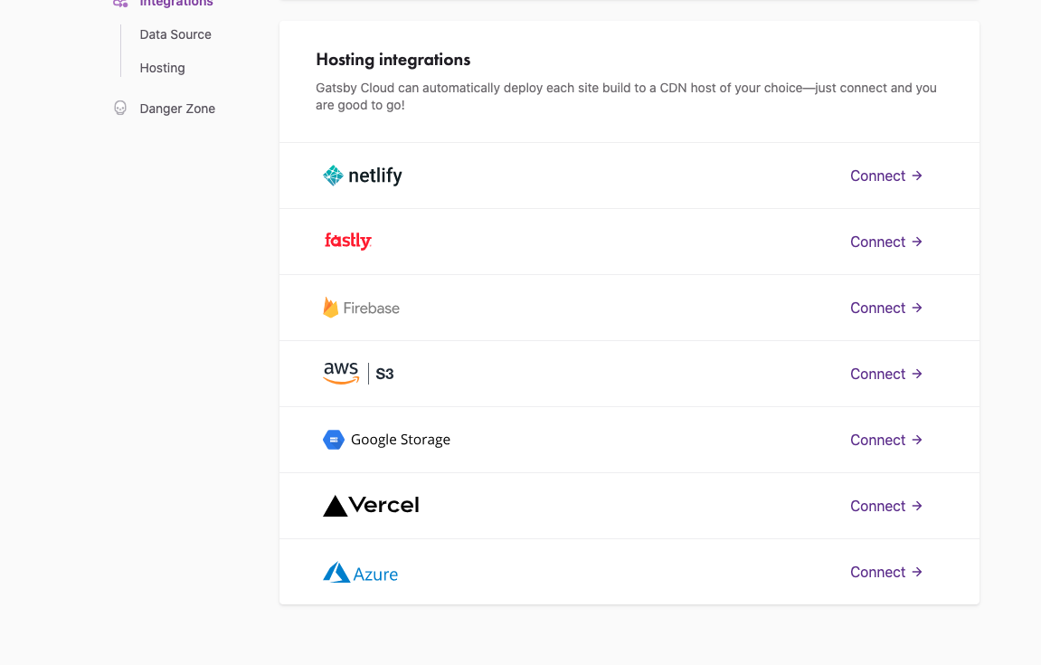Click the AWS S3 logo
Screen dimensions: 1041x665
358,374
